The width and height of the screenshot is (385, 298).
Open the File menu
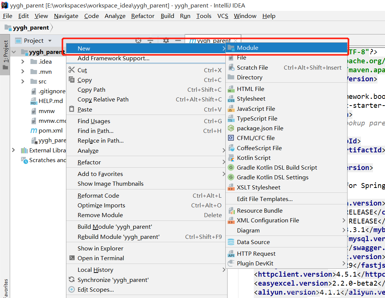7,16
